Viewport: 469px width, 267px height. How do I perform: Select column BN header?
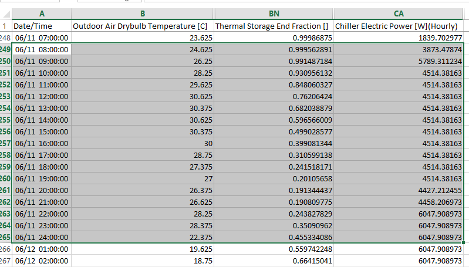274,13
